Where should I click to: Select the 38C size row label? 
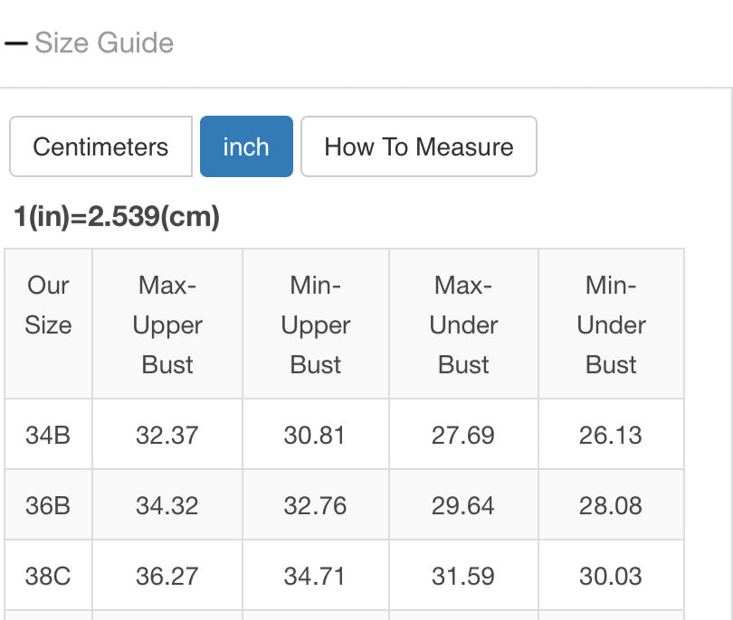point(48,576)
